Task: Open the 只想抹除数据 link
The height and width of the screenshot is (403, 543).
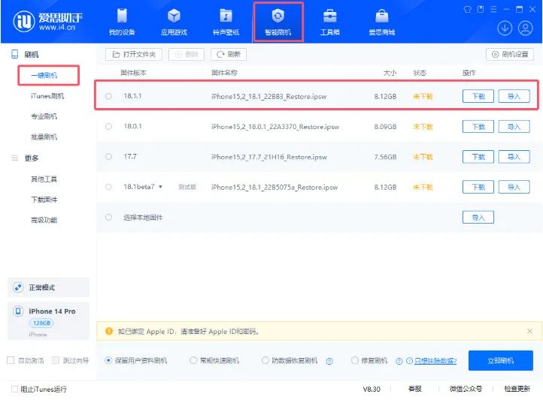Action: click(x=435, y=361)
